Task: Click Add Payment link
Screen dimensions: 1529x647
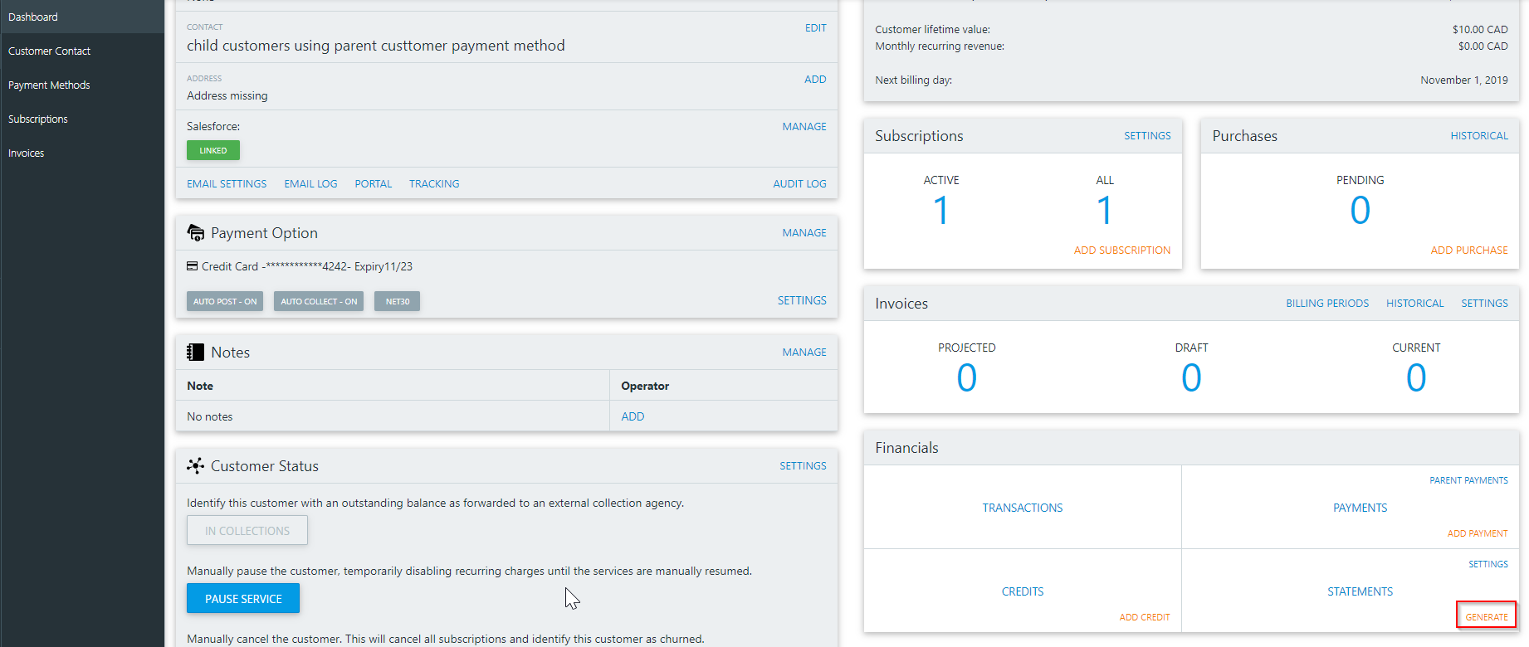Action: point(1478,533)
